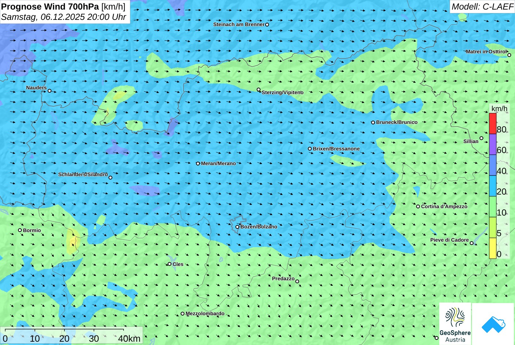The image size is (515, 345).
Task: Click the purple 60 km/h legend swatch
Action: [x=493, y=144]
